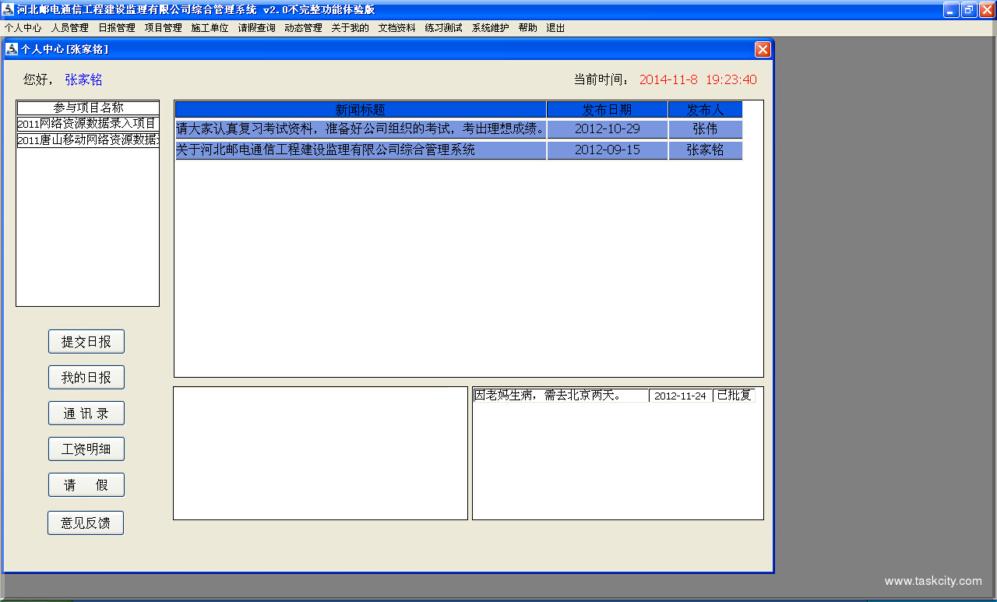This screenshot has height=602, width=997.
Task: Open the 人员管理 menu
Action: 70,28
